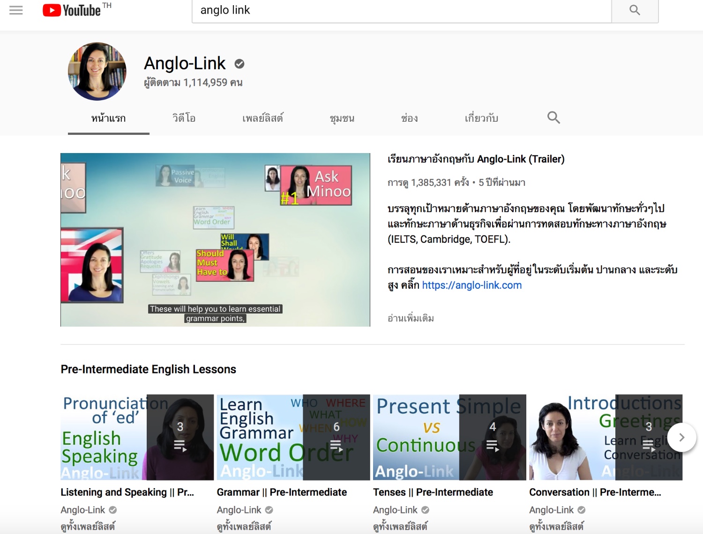Click the Anglo-Link channel title
The image size is (703, 534).
(185, 64)
